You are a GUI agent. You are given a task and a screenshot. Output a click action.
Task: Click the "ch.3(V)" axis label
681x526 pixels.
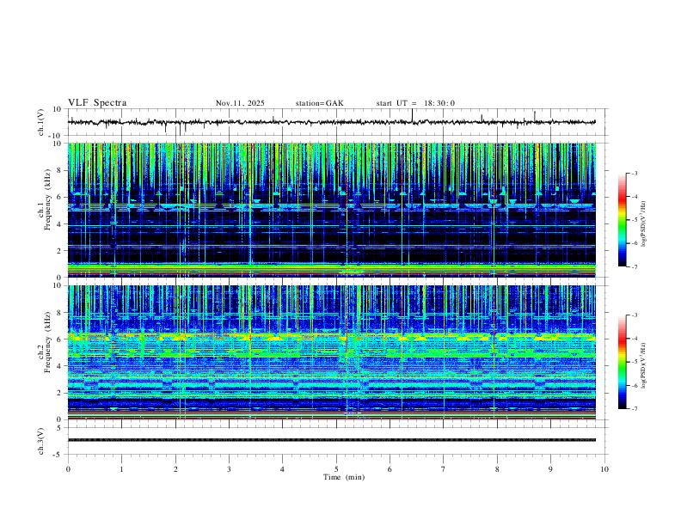41,441
